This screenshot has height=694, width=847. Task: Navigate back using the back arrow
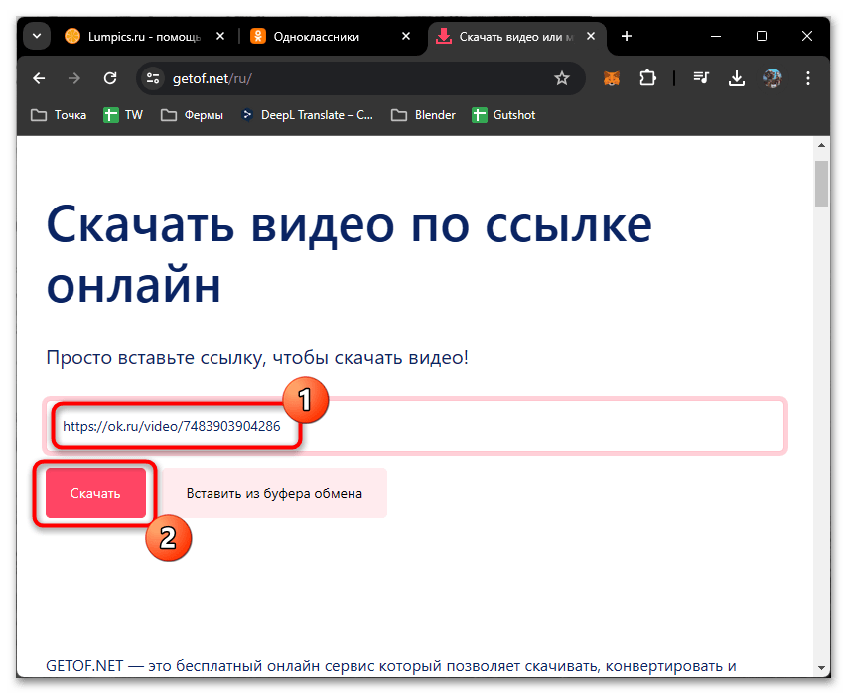pos(38,77)
